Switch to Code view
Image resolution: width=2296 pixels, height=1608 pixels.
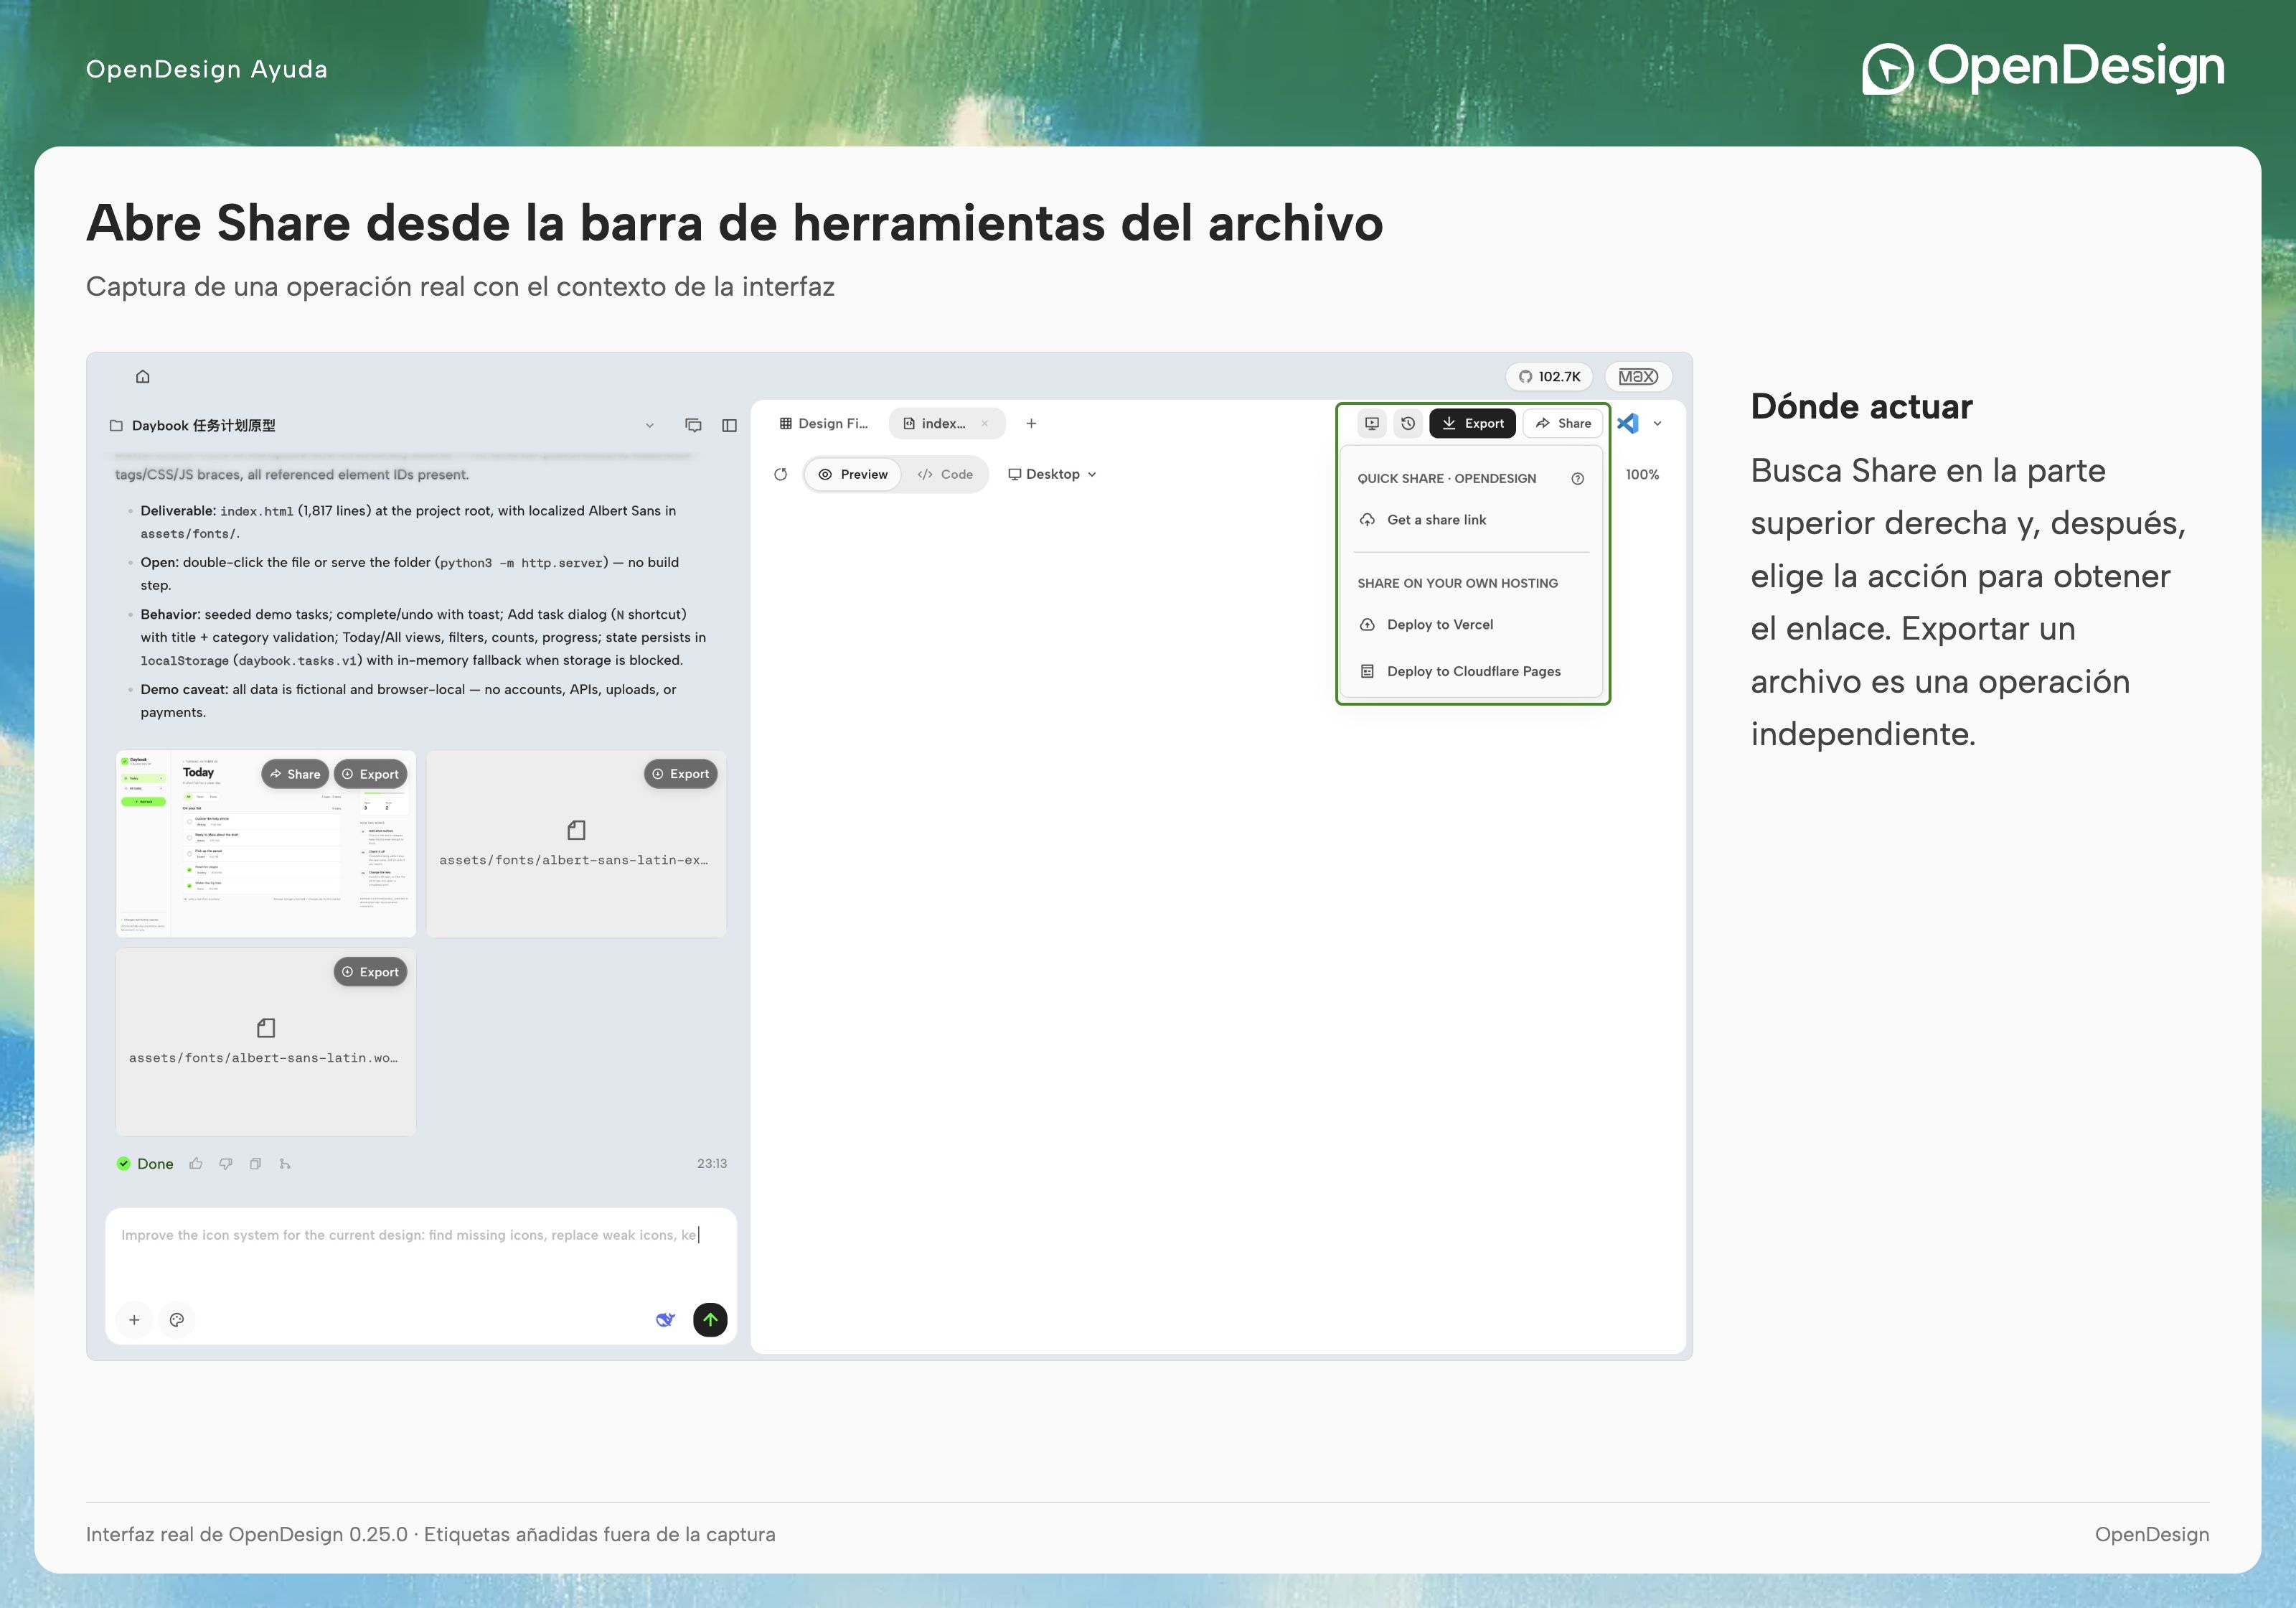(945, 475)
